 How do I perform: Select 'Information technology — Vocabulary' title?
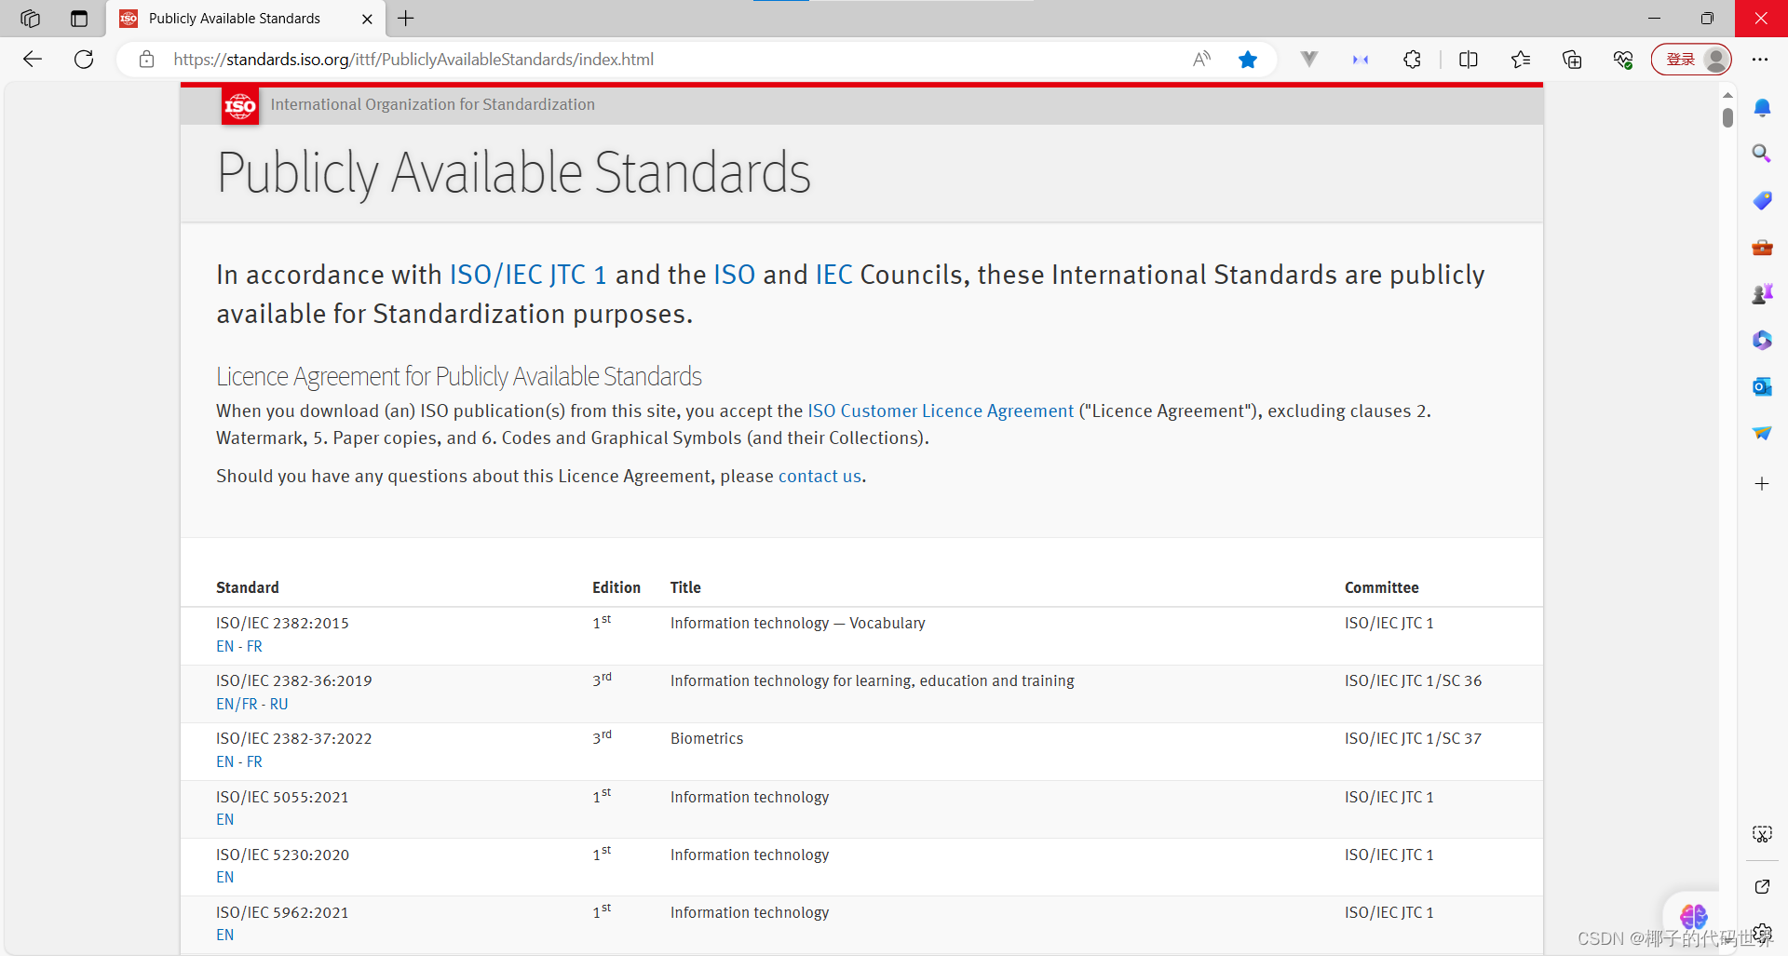(x=798, y=623)
